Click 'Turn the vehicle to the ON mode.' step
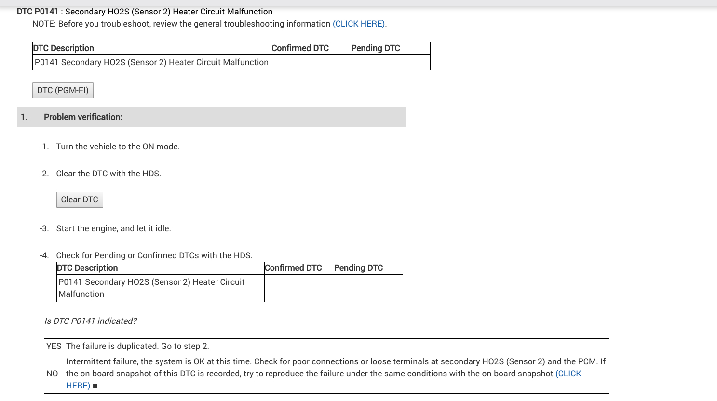Screen dimensions: 717x401 pyautogui.click(x=118, y=147)
